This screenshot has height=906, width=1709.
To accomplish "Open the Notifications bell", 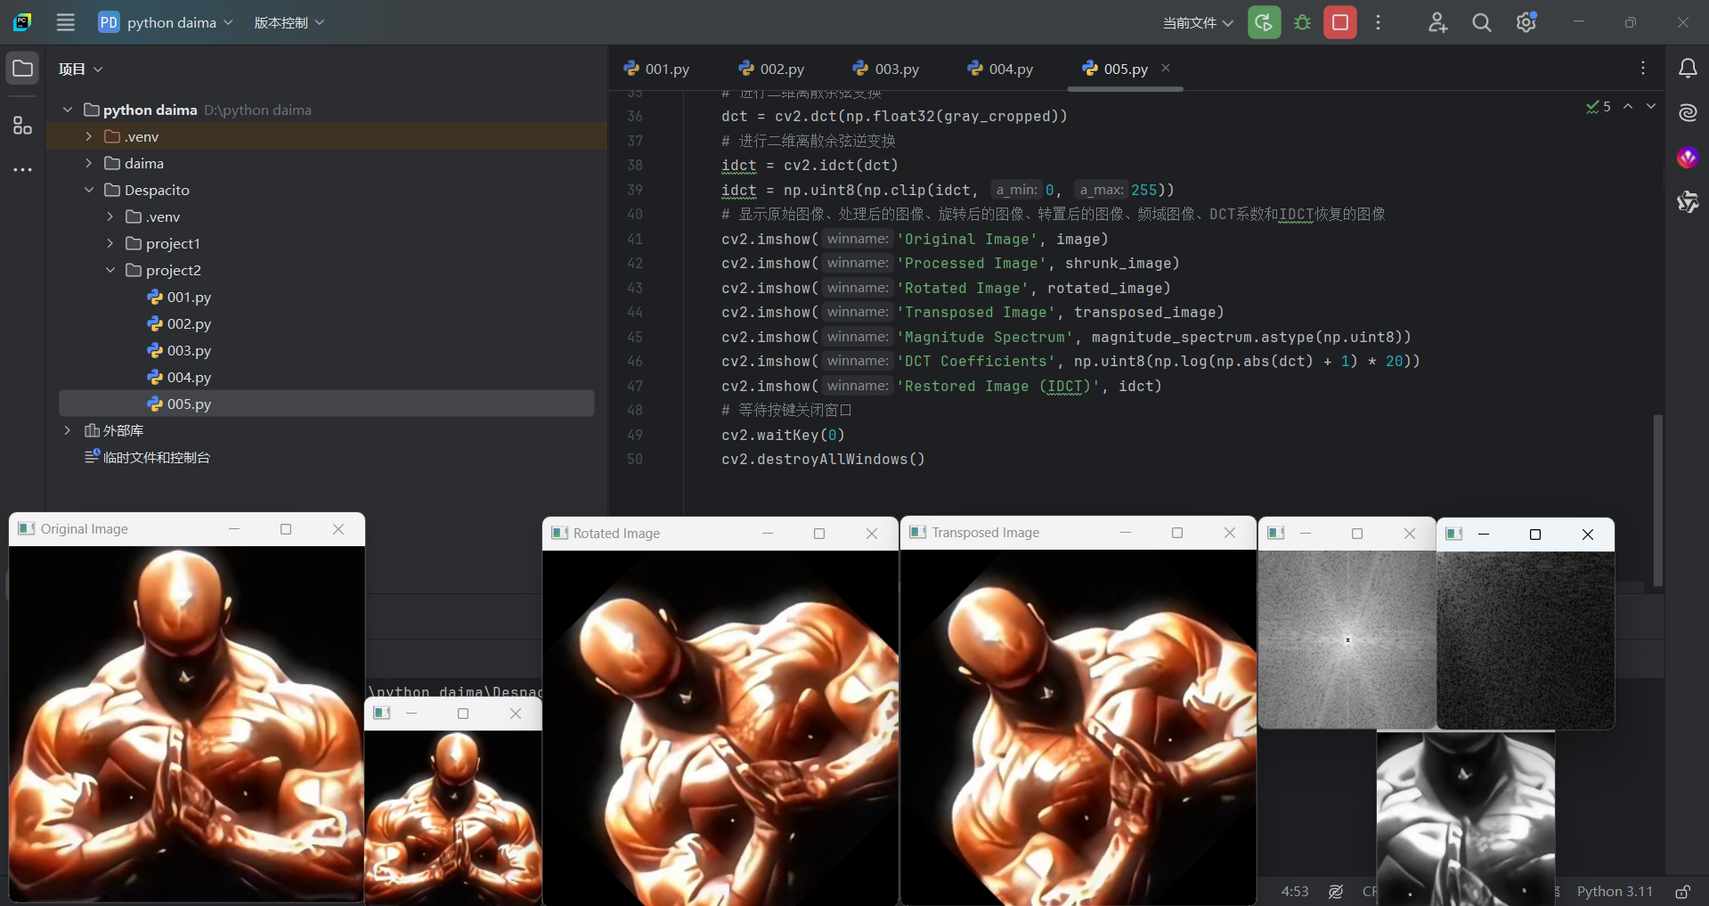I will tap(1688, 69).
